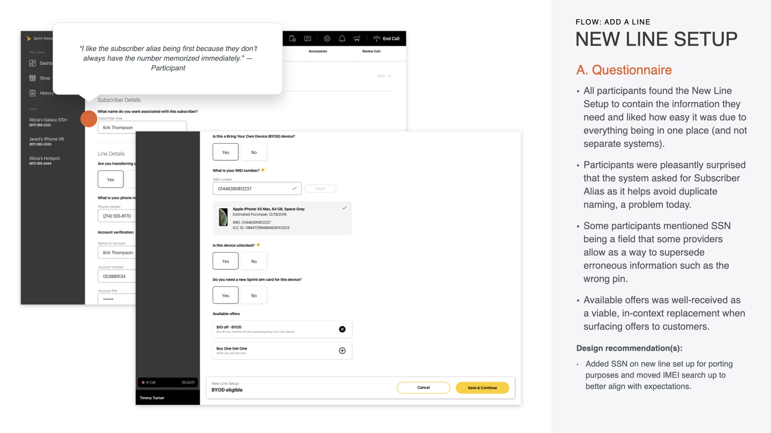This screenshot has height=433, width=771.
Task: Open the shopping cart icon in the top bar
Action: 357,38
